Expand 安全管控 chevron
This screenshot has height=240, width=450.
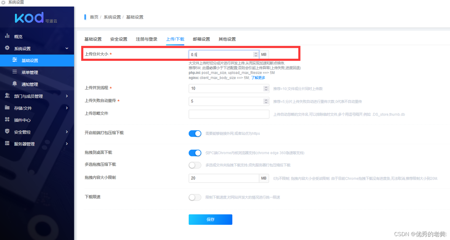click(x=67, y=132)
